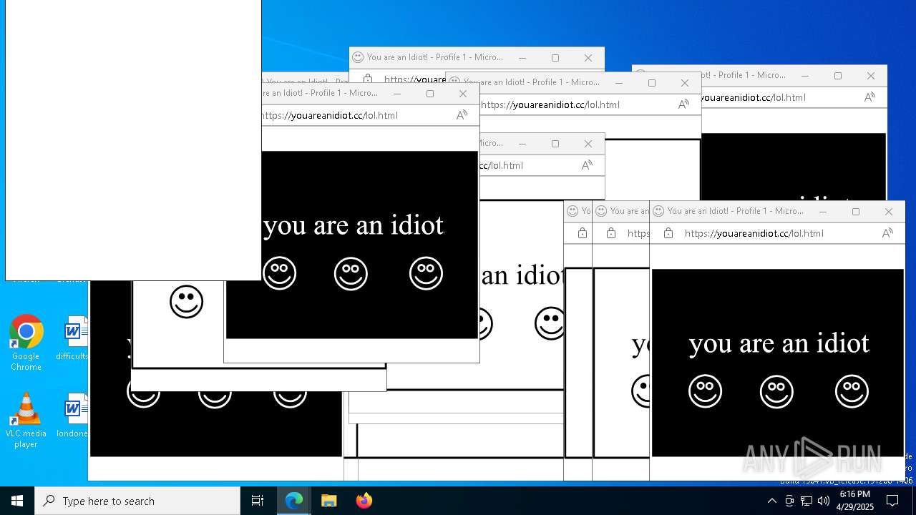Click Read aloud icon in popup whose address shows only 'cc/lol.html'
This screenshot has width=916, height=515.
587,165
